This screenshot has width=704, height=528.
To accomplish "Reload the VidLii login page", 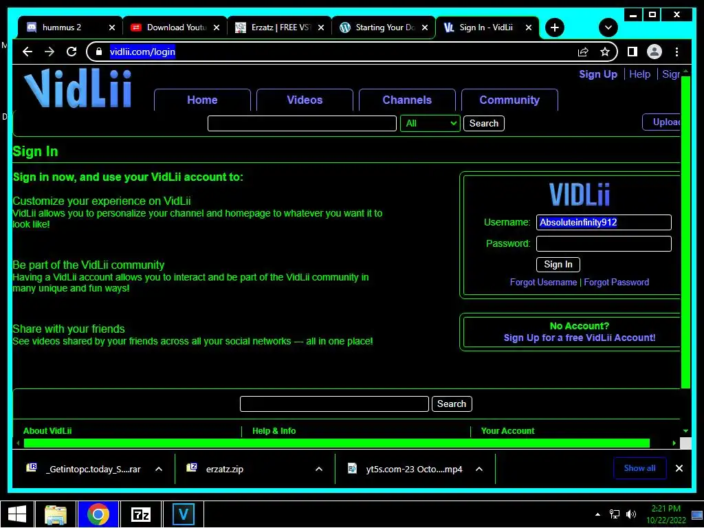I will coord(71,52).
